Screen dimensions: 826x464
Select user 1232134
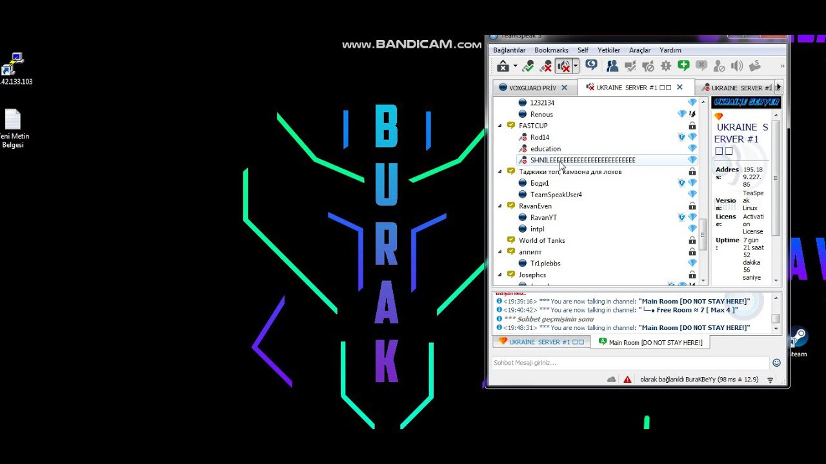[542, 102]
